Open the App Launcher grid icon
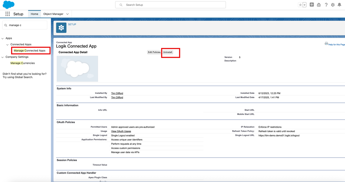 point(7,14)
